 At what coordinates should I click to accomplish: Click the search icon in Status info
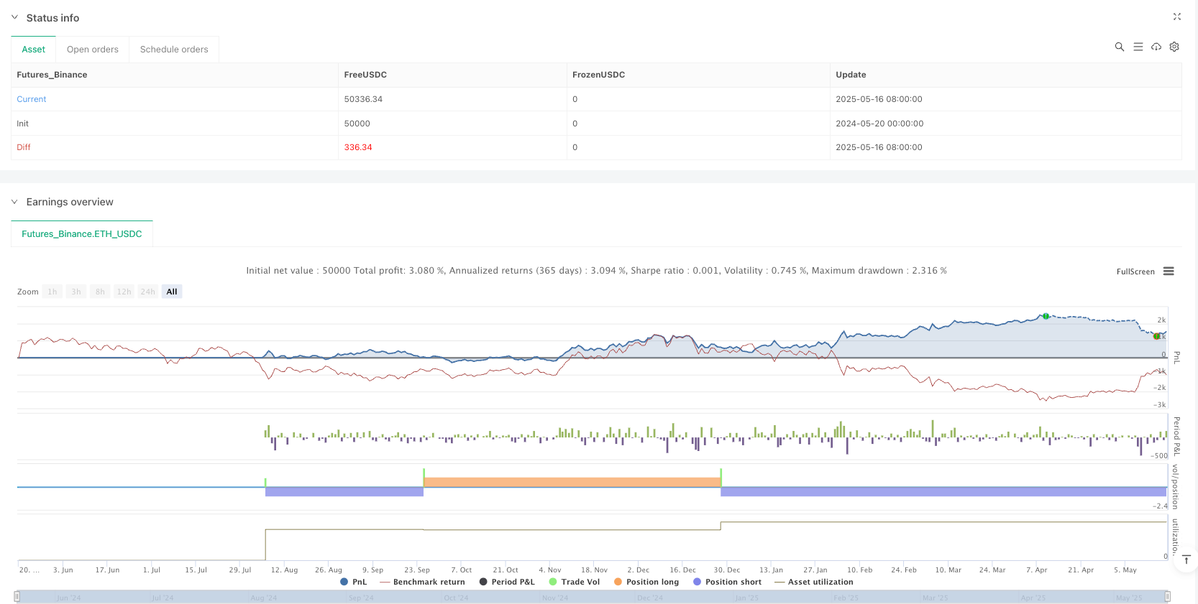pos(1119,47)
